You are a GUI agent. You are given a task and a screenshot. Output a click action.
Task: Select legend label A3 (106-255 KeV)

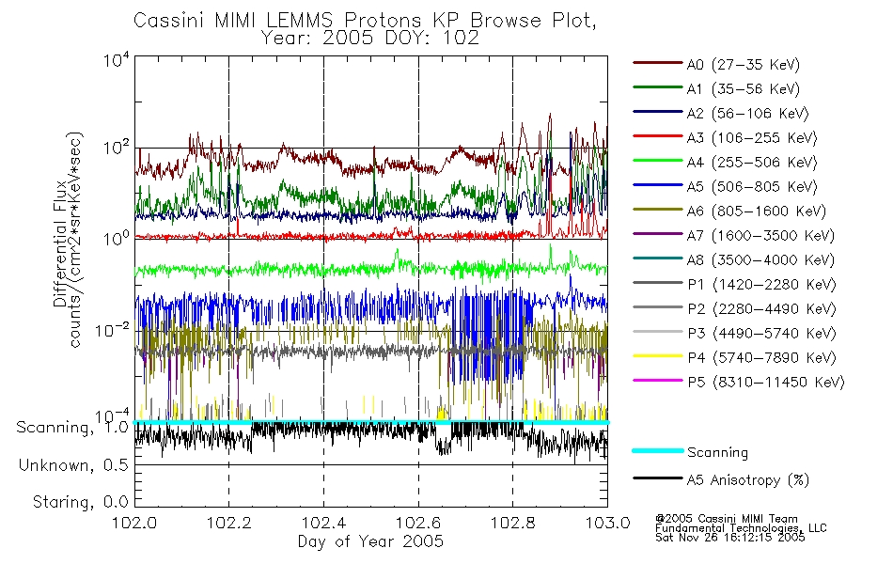tap(752, 138)
